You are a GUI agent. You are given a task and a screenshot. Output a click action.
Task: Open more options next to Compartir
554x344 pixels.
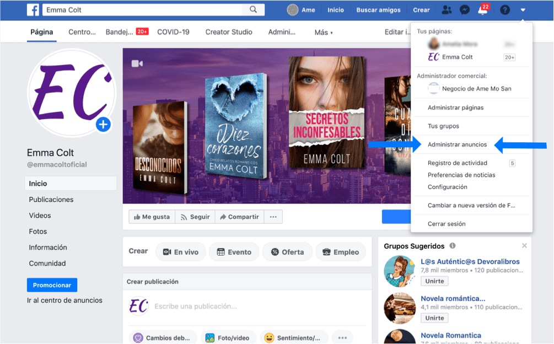[x=273, y=216]
